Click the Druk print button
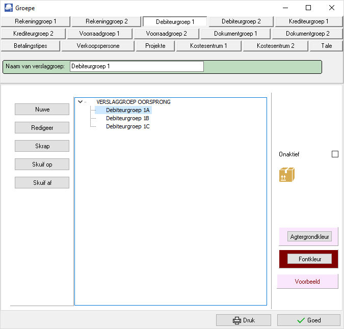 [243, 320]
